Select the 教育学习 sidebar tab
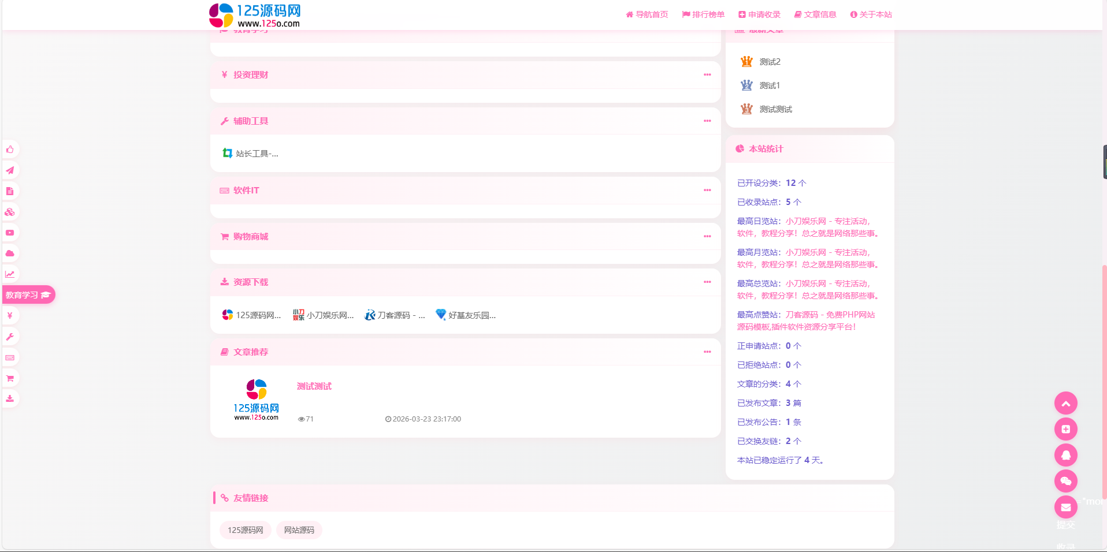This screenshot has height=552, width=1107. pyautogui.click(x=28, y=295)
